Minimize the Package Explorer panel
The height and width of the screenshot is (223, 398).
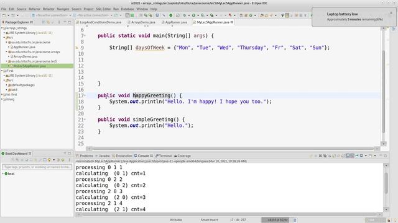tap(65, 22)
